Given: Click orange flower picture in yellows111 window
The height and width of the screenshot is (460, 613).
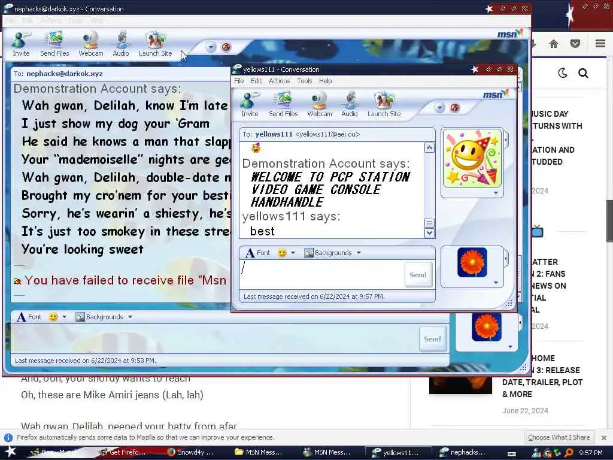Looking at the screenshot, I should tap(472, 262).
